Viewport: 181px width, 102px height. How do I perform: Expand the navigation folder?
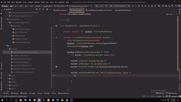[x=8, y=85]
